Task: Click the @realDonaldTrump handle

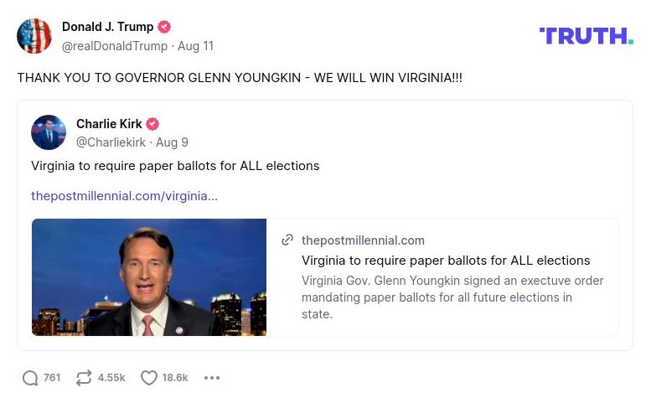Action: [115, 46]
